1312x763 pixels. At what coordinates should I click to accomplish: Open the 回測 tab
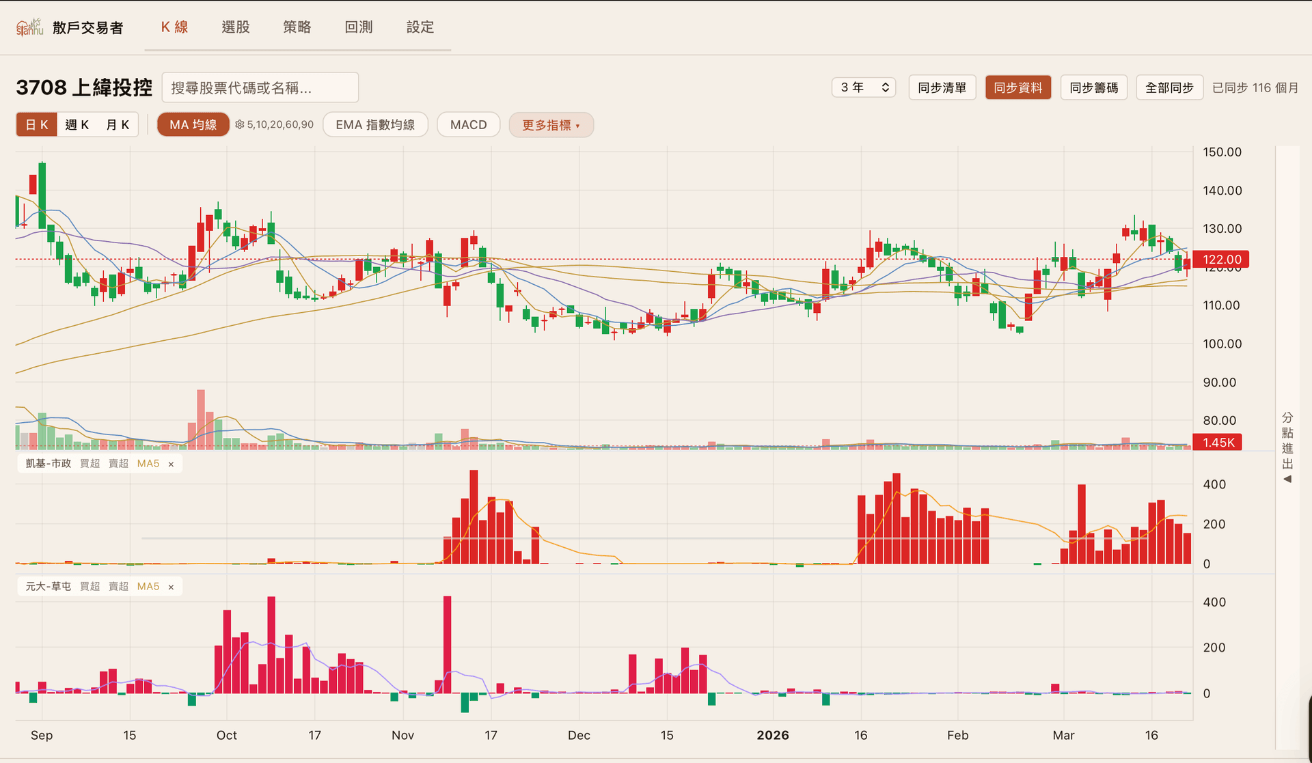[359, 27]
